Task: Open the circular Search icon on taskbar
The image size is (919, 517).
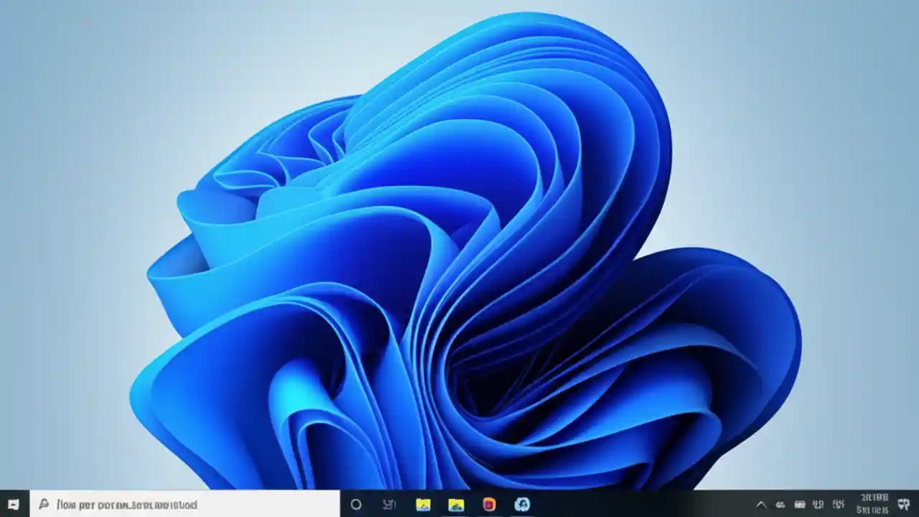Action: click(x=355, y=506)
